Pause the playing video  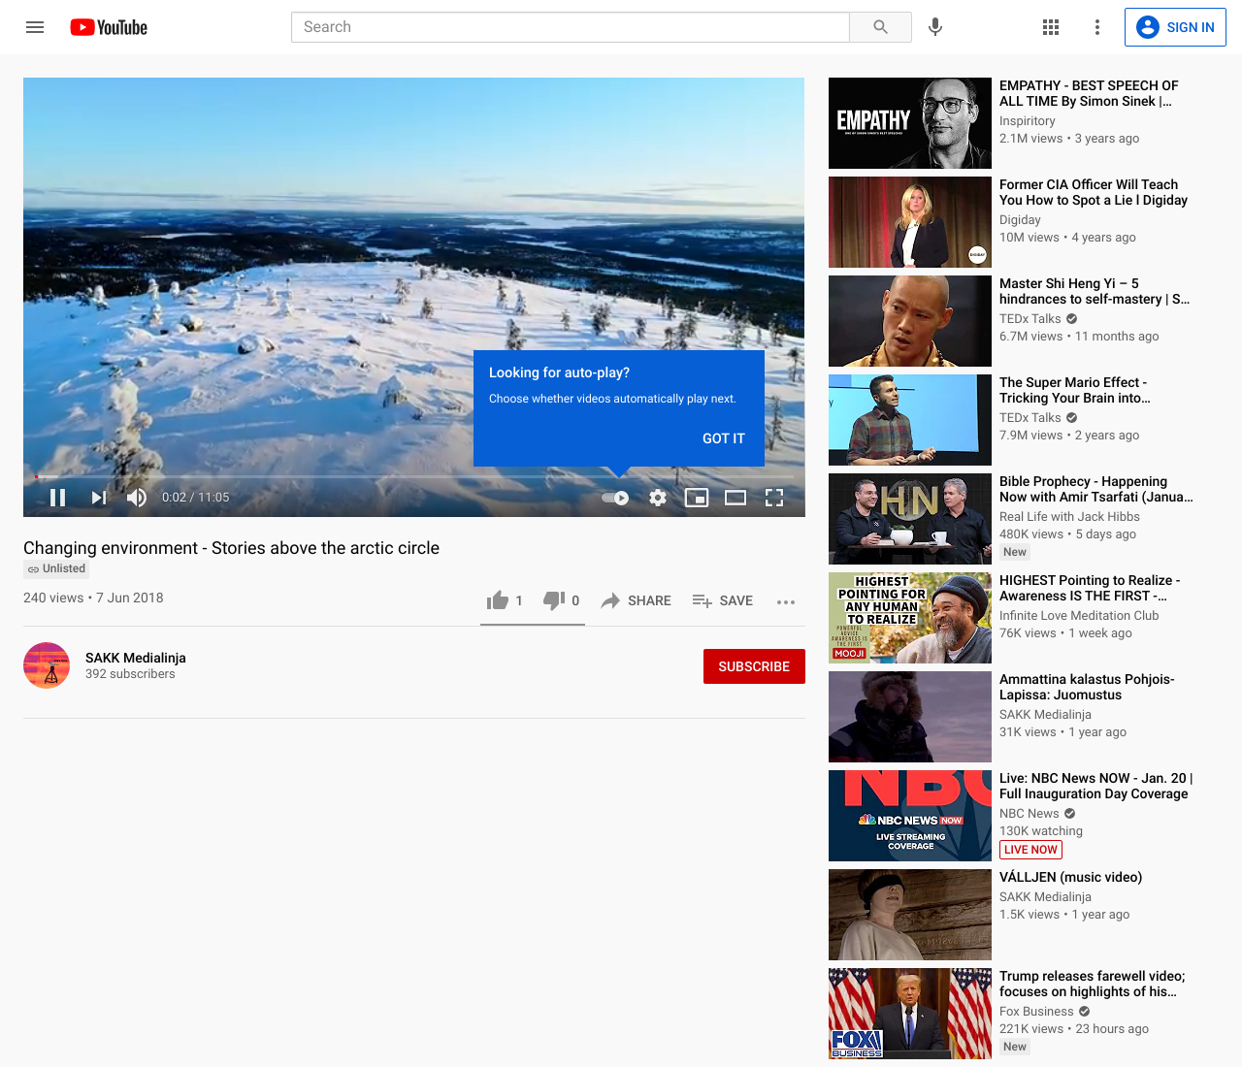tap(58, 498)
